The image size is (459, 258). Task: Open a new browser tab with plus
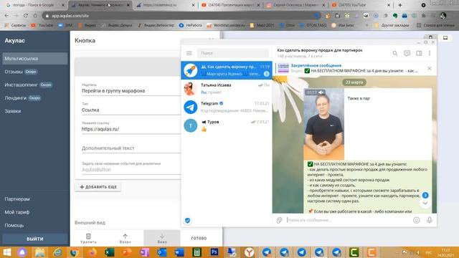[400, 5]
